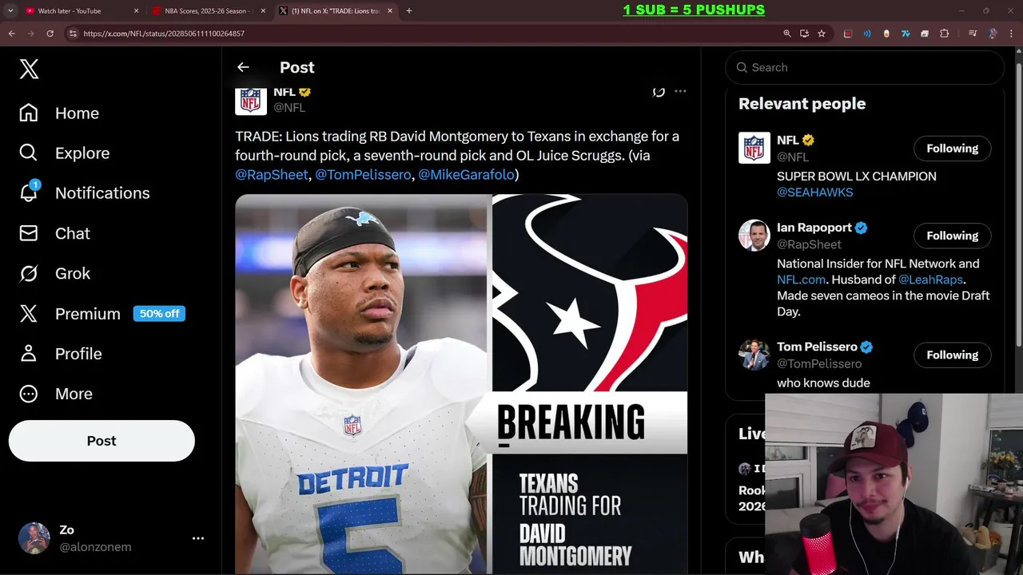Click Ian Rapoport's avatar
The height and width of the screenshot is (575, 1023).
pyautogui.click(x=754, y=235)
